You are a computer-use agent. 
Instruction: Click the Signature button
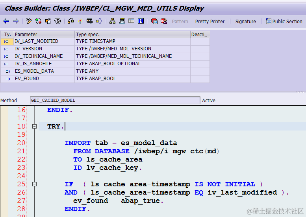tap(245, 22)
